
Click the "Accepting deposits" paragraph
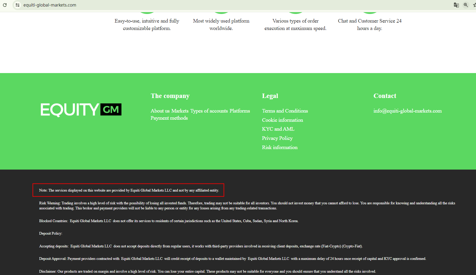click(x=201, y=246)
